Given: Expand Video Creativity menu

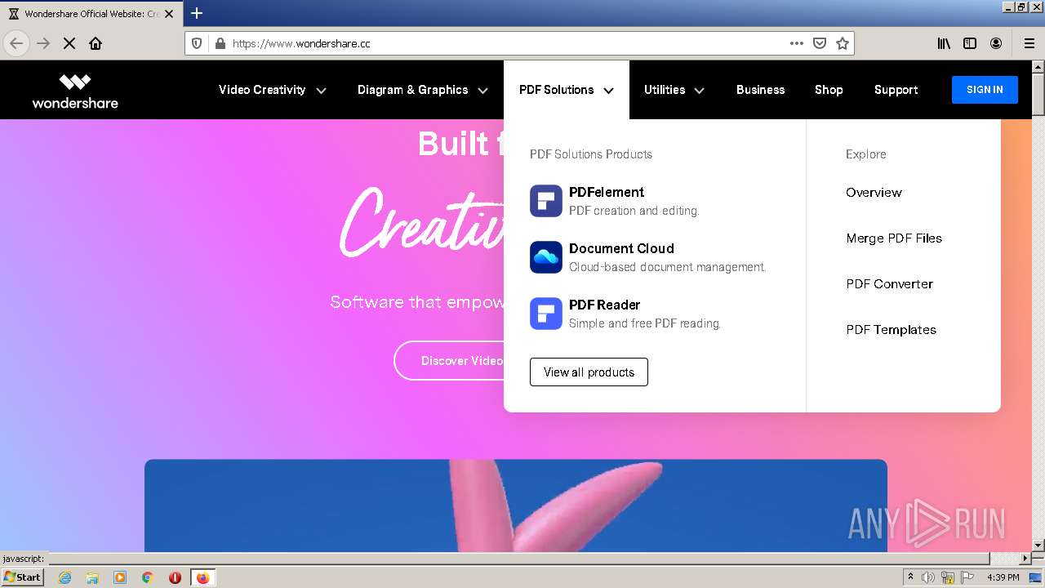Looking at the screenshot, I should 273,90.
